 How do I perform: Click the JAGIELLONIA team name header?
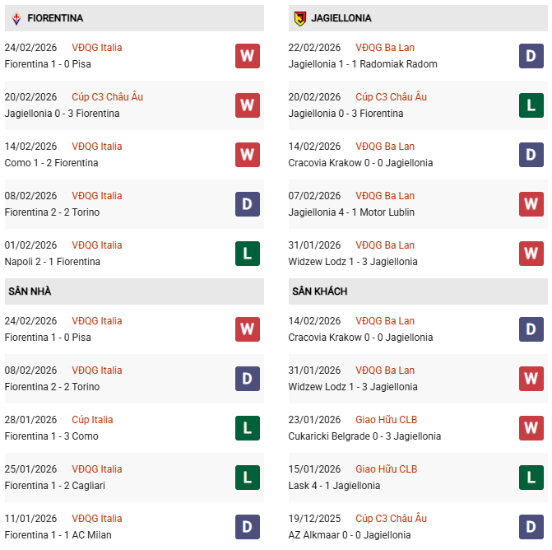341,18
